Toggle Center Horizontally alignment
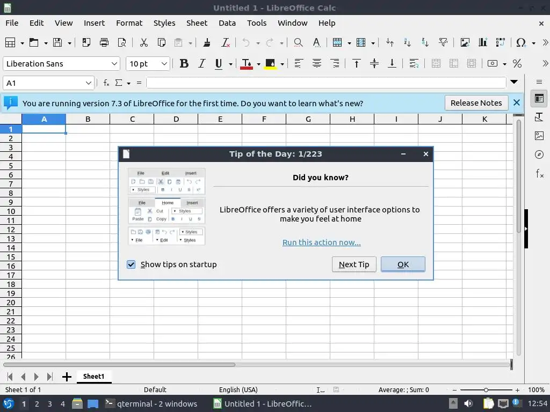550x412 pixels. 317,63
